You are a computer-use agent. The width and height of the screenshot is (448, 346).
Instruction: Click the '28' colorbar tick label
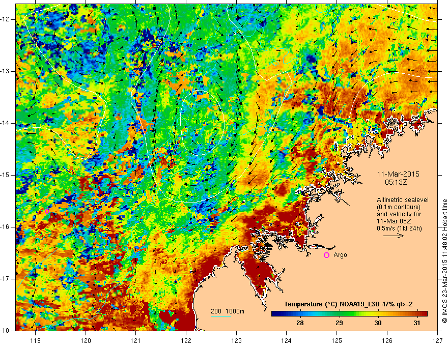pyautogui.click(x=300, y=323)
